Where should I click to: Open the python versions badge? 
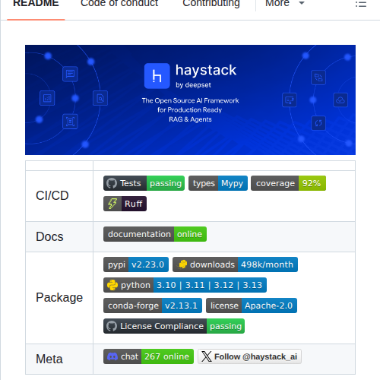click(185, 285)
